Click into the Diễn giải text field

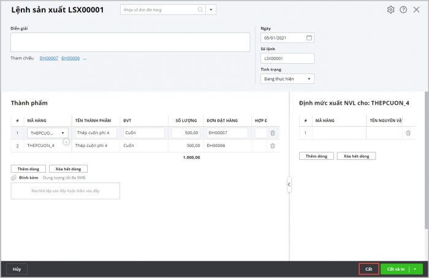[x=130, y=42]
